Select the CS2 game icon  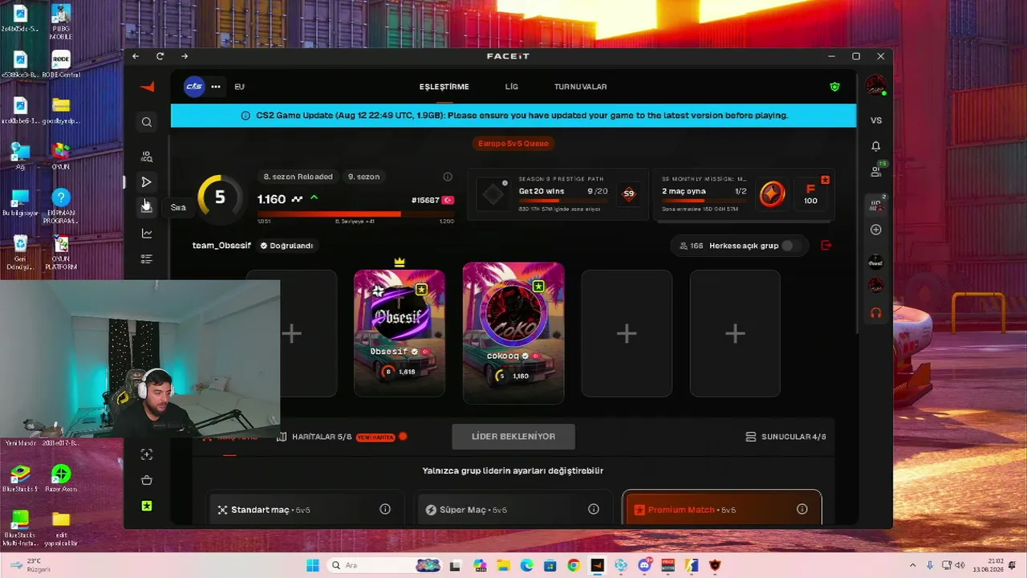[x=194, y=87]
